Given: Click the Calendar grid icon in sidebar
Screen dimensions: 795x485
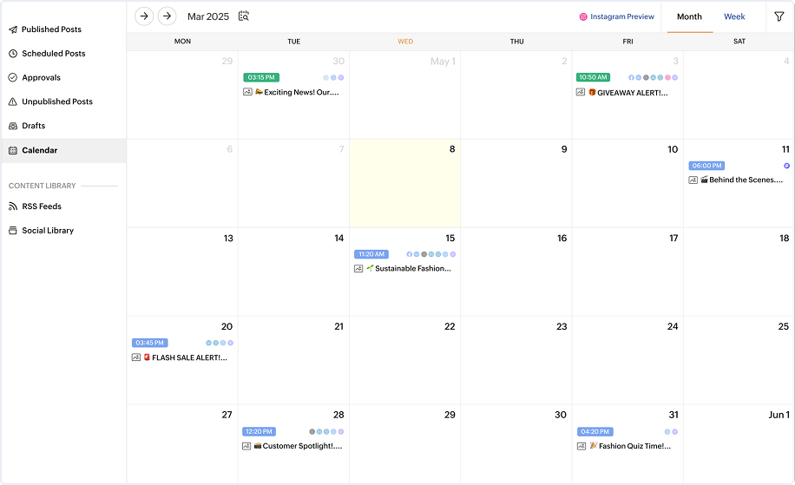Looking at the screenshot, I should point(13,150).
